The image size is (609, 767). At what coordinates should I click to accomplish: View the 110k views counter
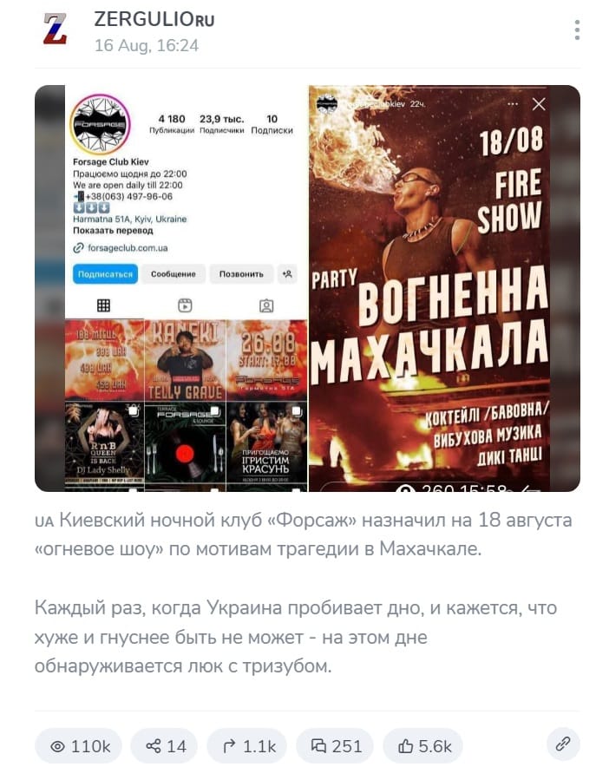coord(79,746)
